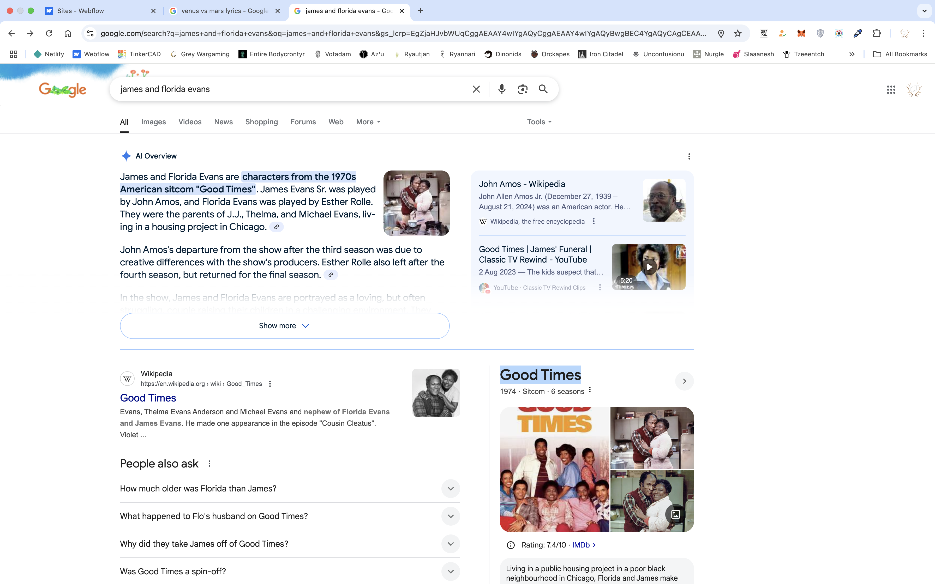Bookmark this page with star icon

point(738,34)
